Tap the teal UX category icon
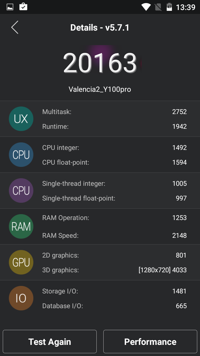This screenshot has height=356, width=200. pos(21,119)
